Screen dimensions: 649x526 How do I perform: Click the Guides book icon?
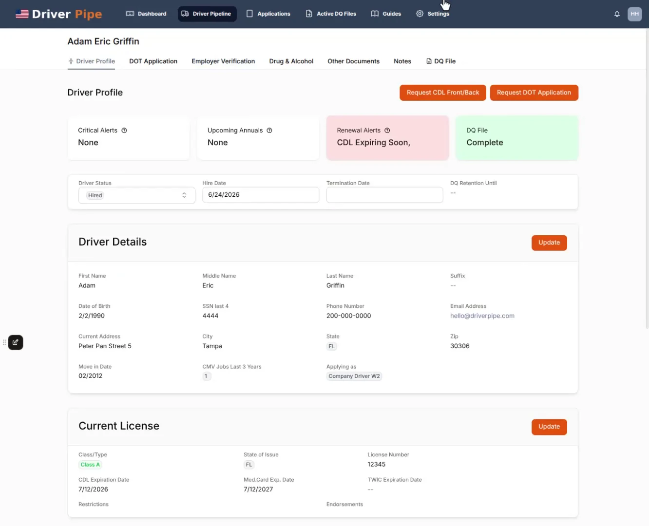tap(375, 14)
